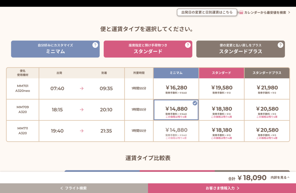The image size is (296, 193).
Task: Click the ミニマム column header
Action: pos(176,73)
